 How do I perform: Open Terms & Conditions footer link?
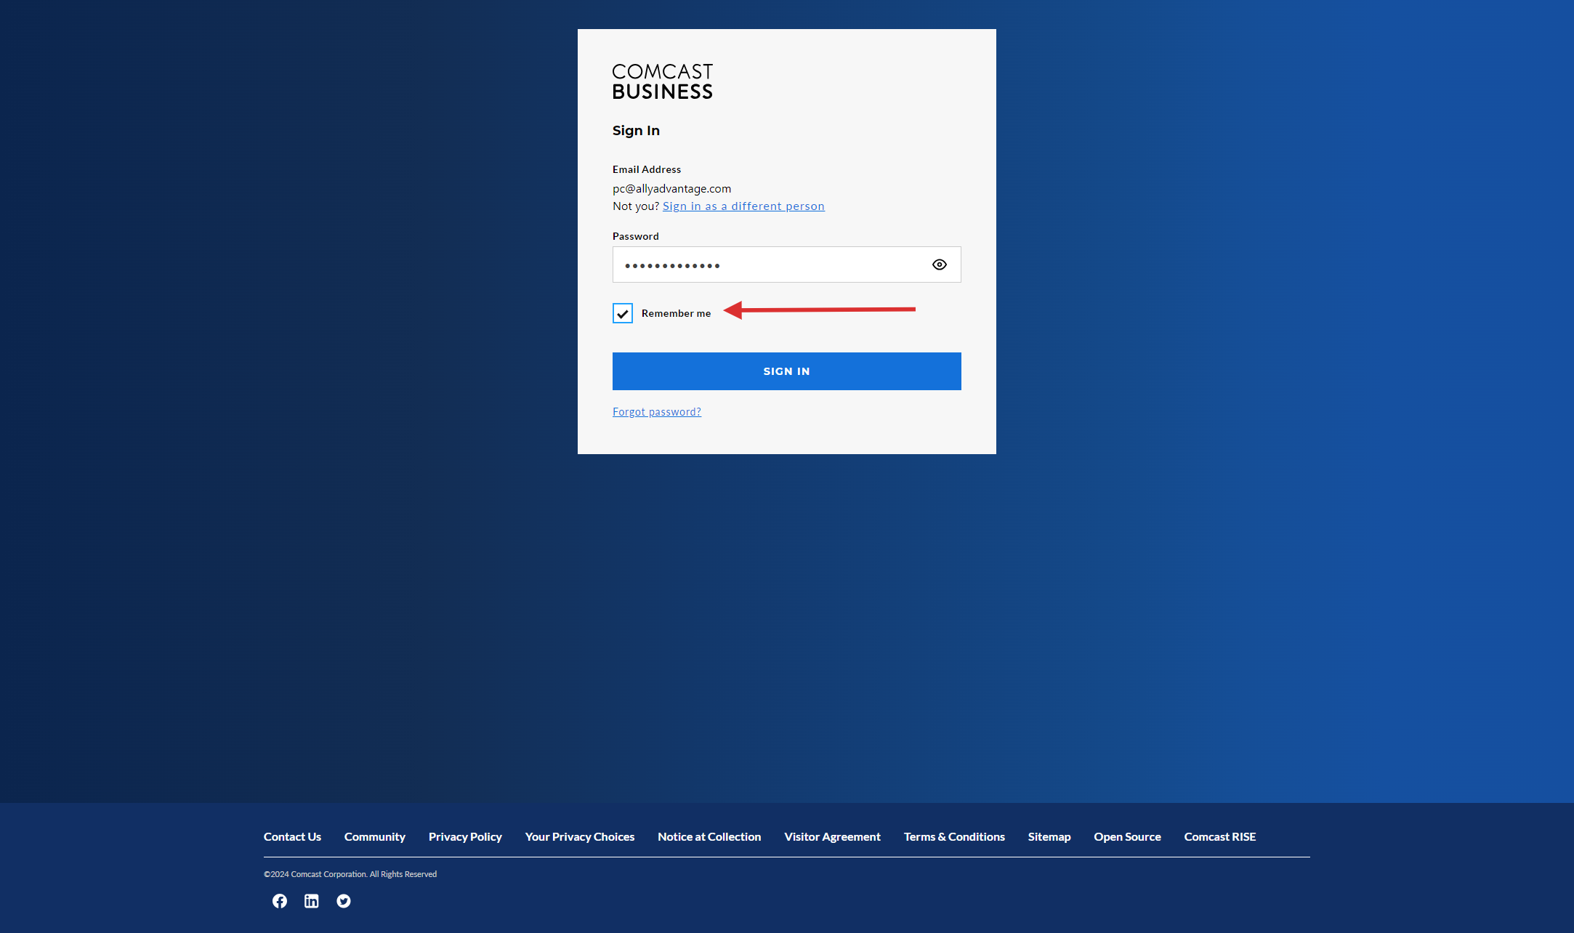point(954,837)
